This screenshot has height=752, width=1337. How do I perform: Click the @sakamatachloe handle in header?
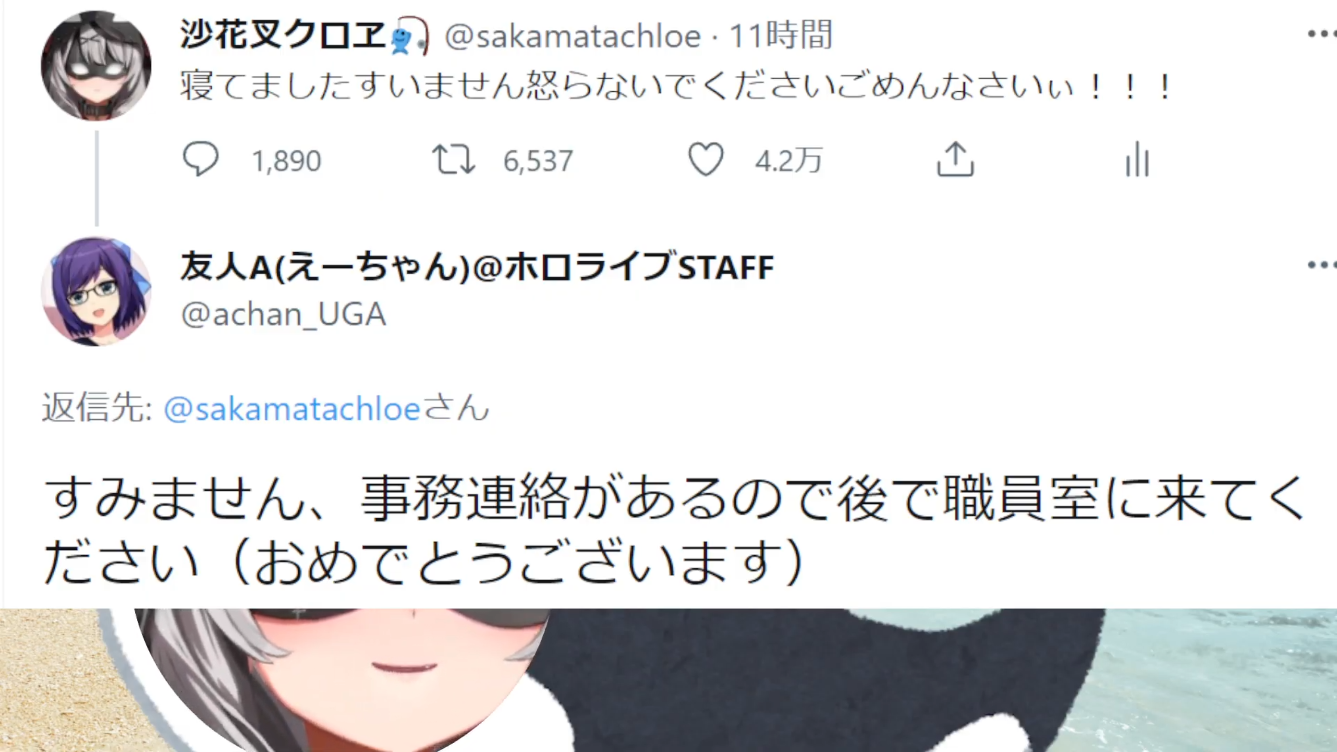click(572, 37)
